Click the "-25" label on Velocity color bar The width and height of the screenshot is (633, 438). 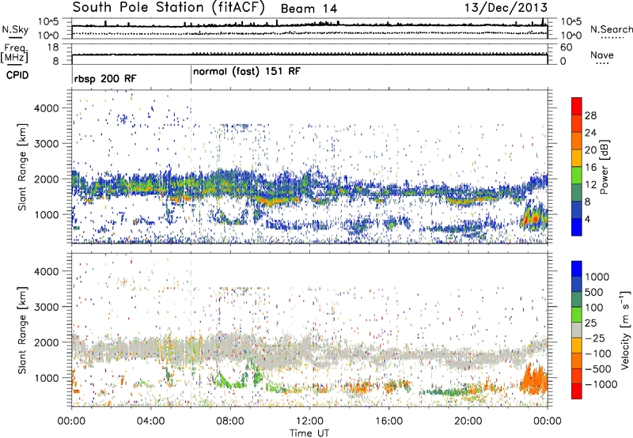[x=594, y=338]
